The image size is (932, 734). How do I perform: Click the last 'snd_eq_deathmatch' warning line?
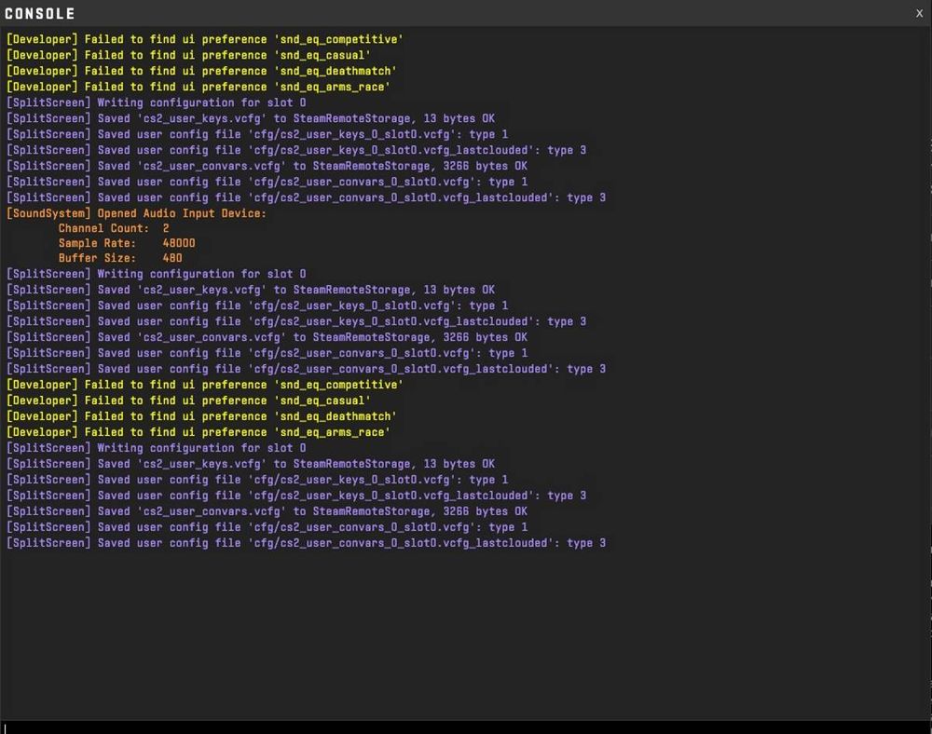click(201, 416)
